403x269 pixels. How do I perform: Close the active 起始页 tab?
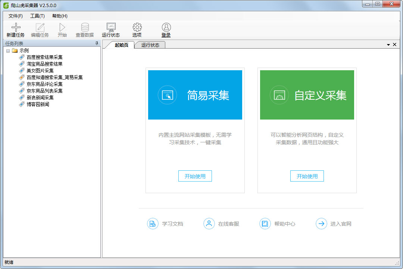pos(394,45)
